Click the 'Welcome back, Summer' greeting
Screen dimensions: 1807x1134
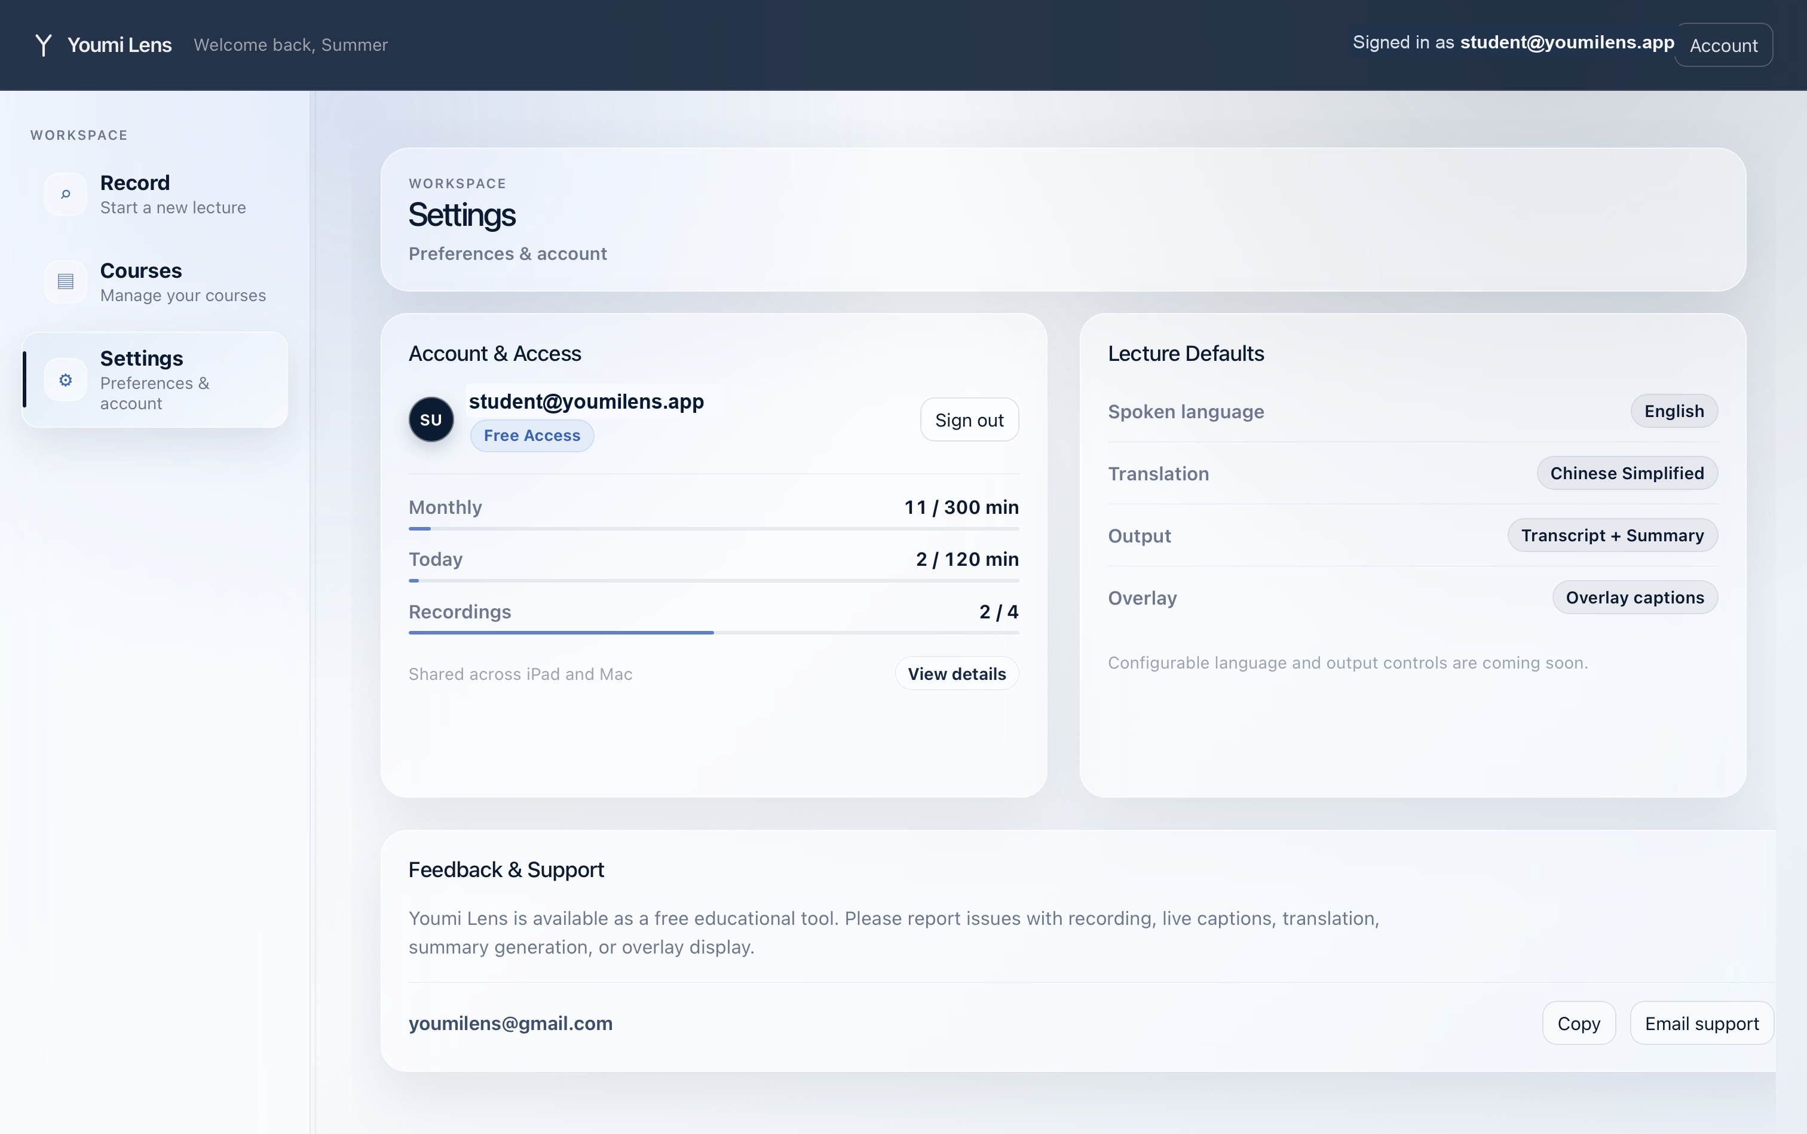pyautogui.click(x=290, y=45)
